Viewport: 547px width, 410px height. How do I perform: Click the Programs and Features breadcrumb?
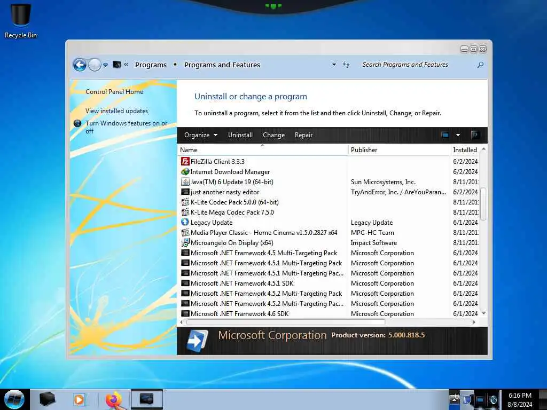tap(222, 65)
